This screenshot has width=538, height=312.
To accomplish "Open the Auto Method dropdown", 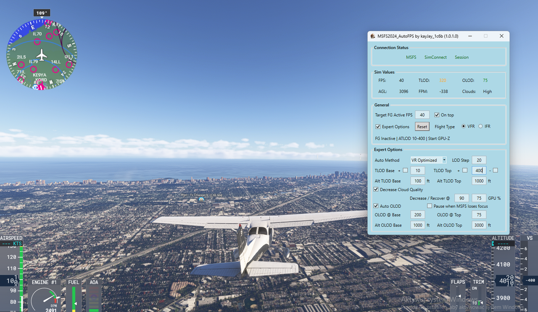I will [x=429, y=160].
